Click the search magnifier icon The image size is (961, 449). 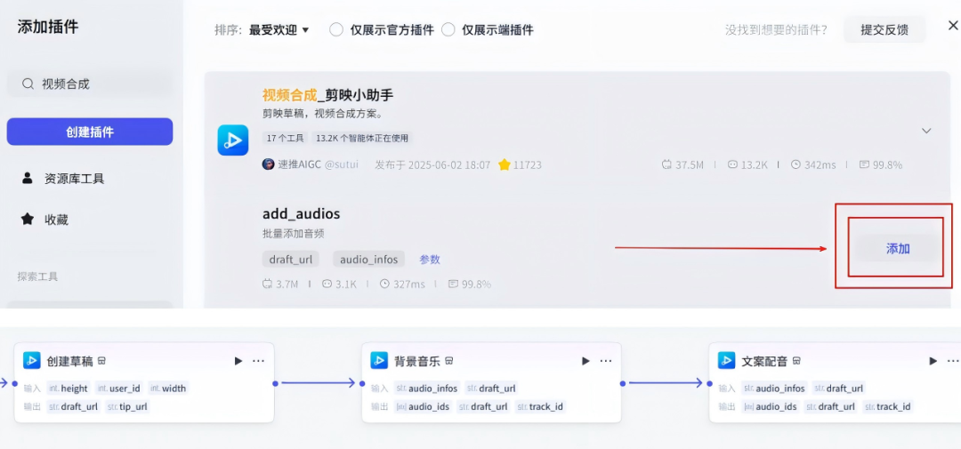pos(28,84)
